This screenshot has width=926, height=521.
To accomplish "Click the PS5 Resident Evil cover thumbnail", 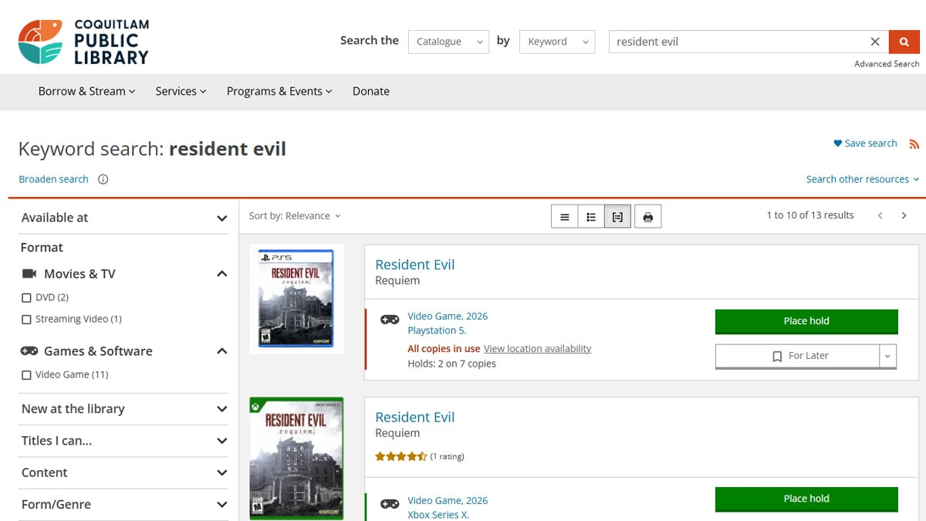I will 296,298.
